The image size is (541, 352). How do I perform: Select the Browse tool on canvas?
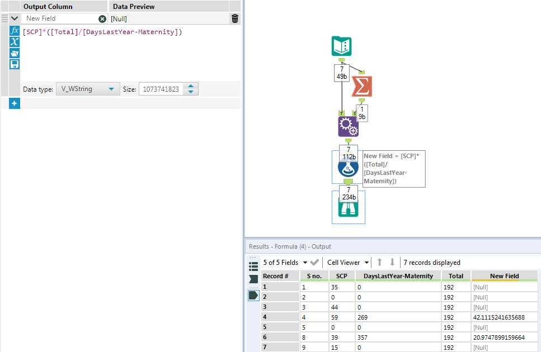click(x=348, y=209)
